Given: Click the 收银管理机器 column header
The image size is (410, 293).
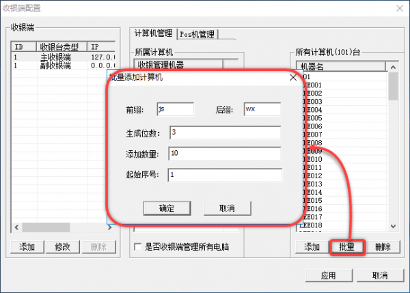Looking at the screenshot, I should 178,64.
